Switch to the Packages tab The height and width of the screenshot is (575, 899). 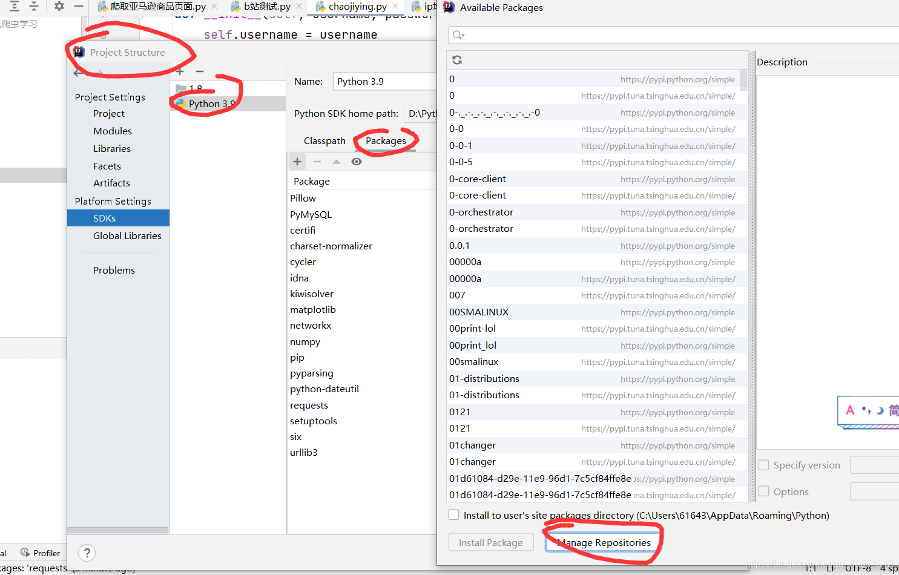(x=386, y=140)
